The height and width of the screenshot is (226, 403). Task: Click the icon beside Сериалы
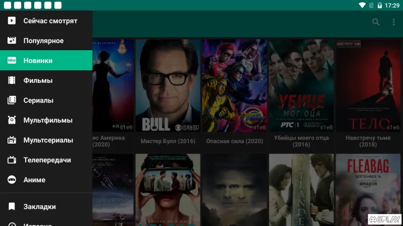(x=12, y=100)
